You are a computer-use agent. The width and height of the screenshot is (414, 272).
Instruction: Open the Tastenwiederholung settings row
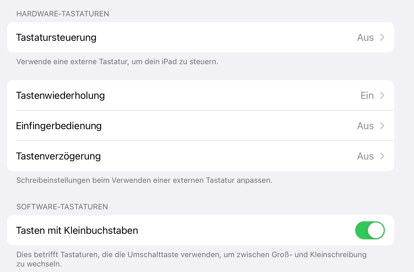[60, 96]
